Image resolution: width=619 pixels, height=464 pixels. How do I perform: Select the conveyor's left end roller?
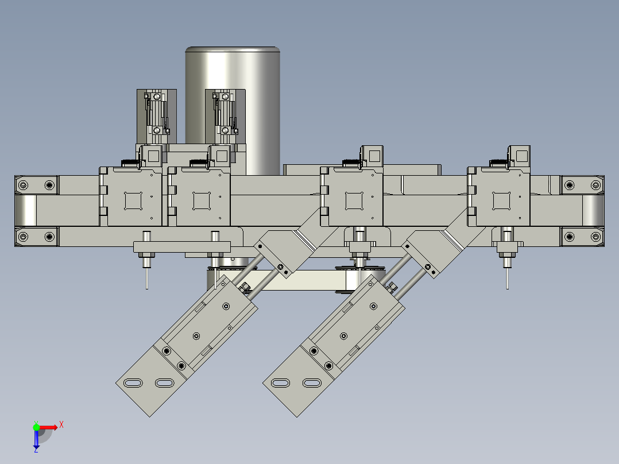[x=25, y=211]
